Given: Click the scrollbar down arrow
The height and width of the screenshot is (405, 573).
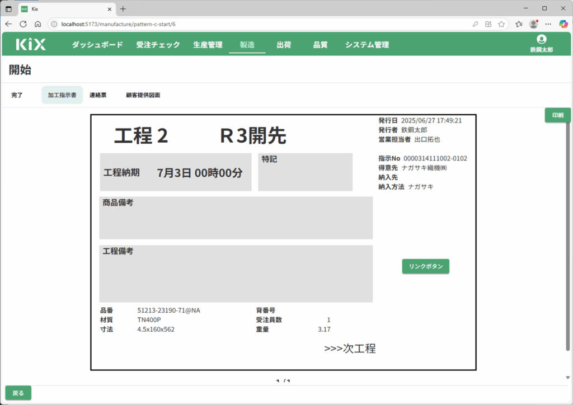Looking at the screenshot, I should click(x=567, y=378).
